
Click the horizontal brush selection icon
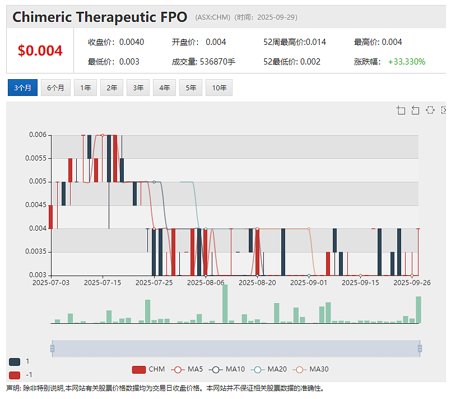pos(430,110)
